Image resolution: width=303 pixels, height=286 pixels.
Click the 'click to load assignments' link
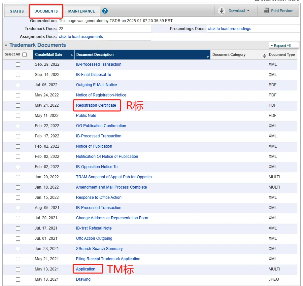81,37
